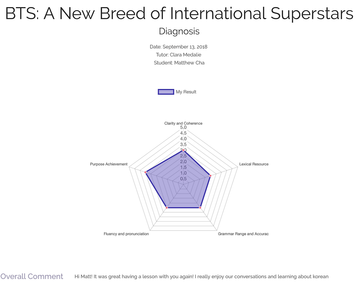360x282 pixels.
Task: Click the My Result legend label
Action: [x=186, y=92]
